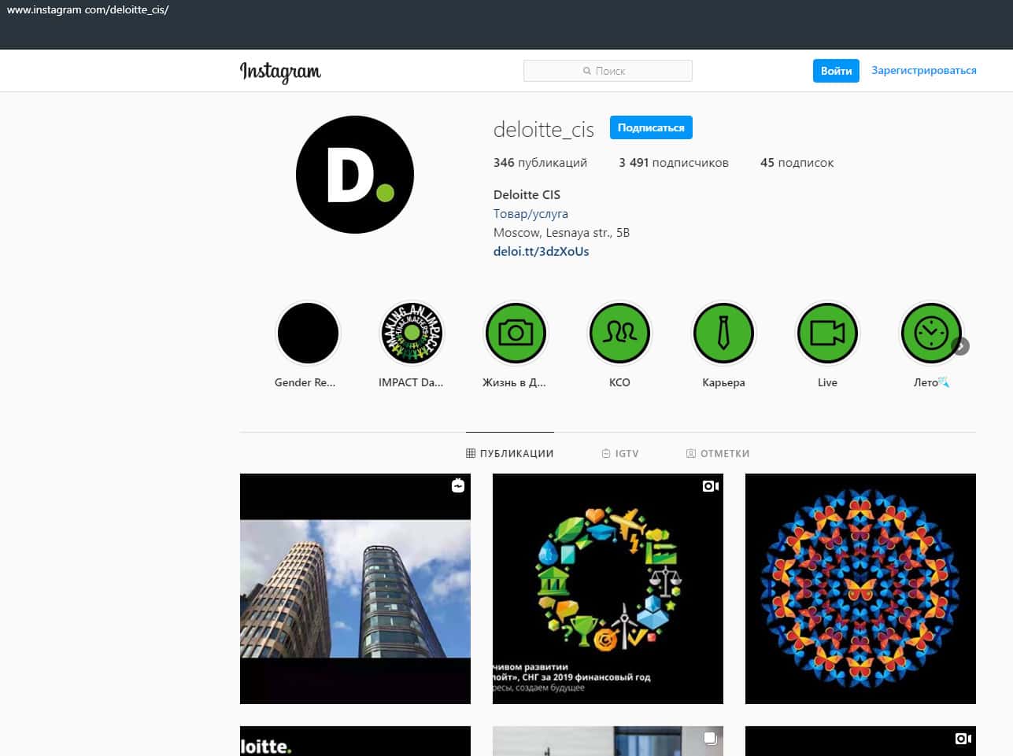Open the Gender Re... story highlight
The image size is (1013, 756).
308,334
